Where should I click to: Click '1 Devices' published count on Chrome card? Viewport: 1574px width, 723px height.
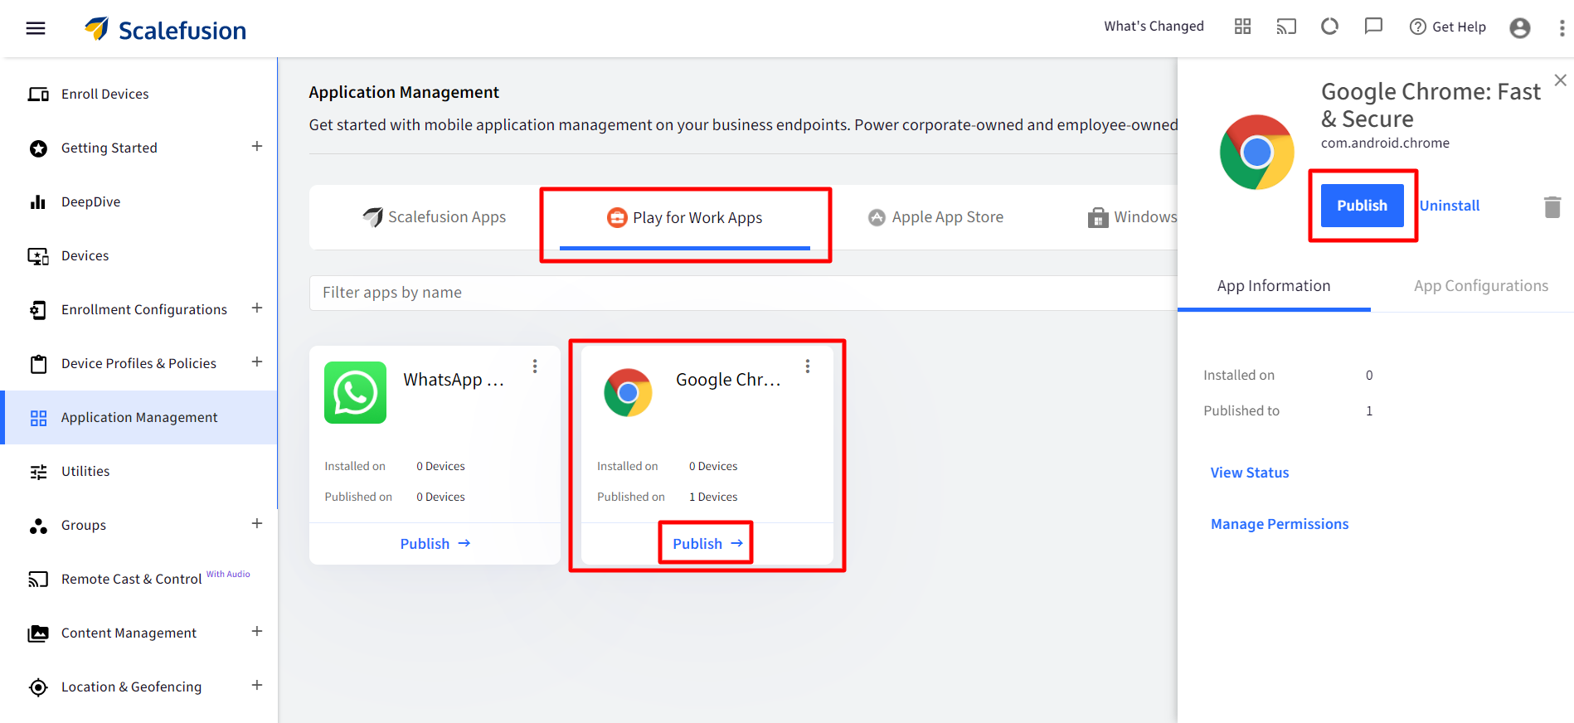tap(713, 497)
